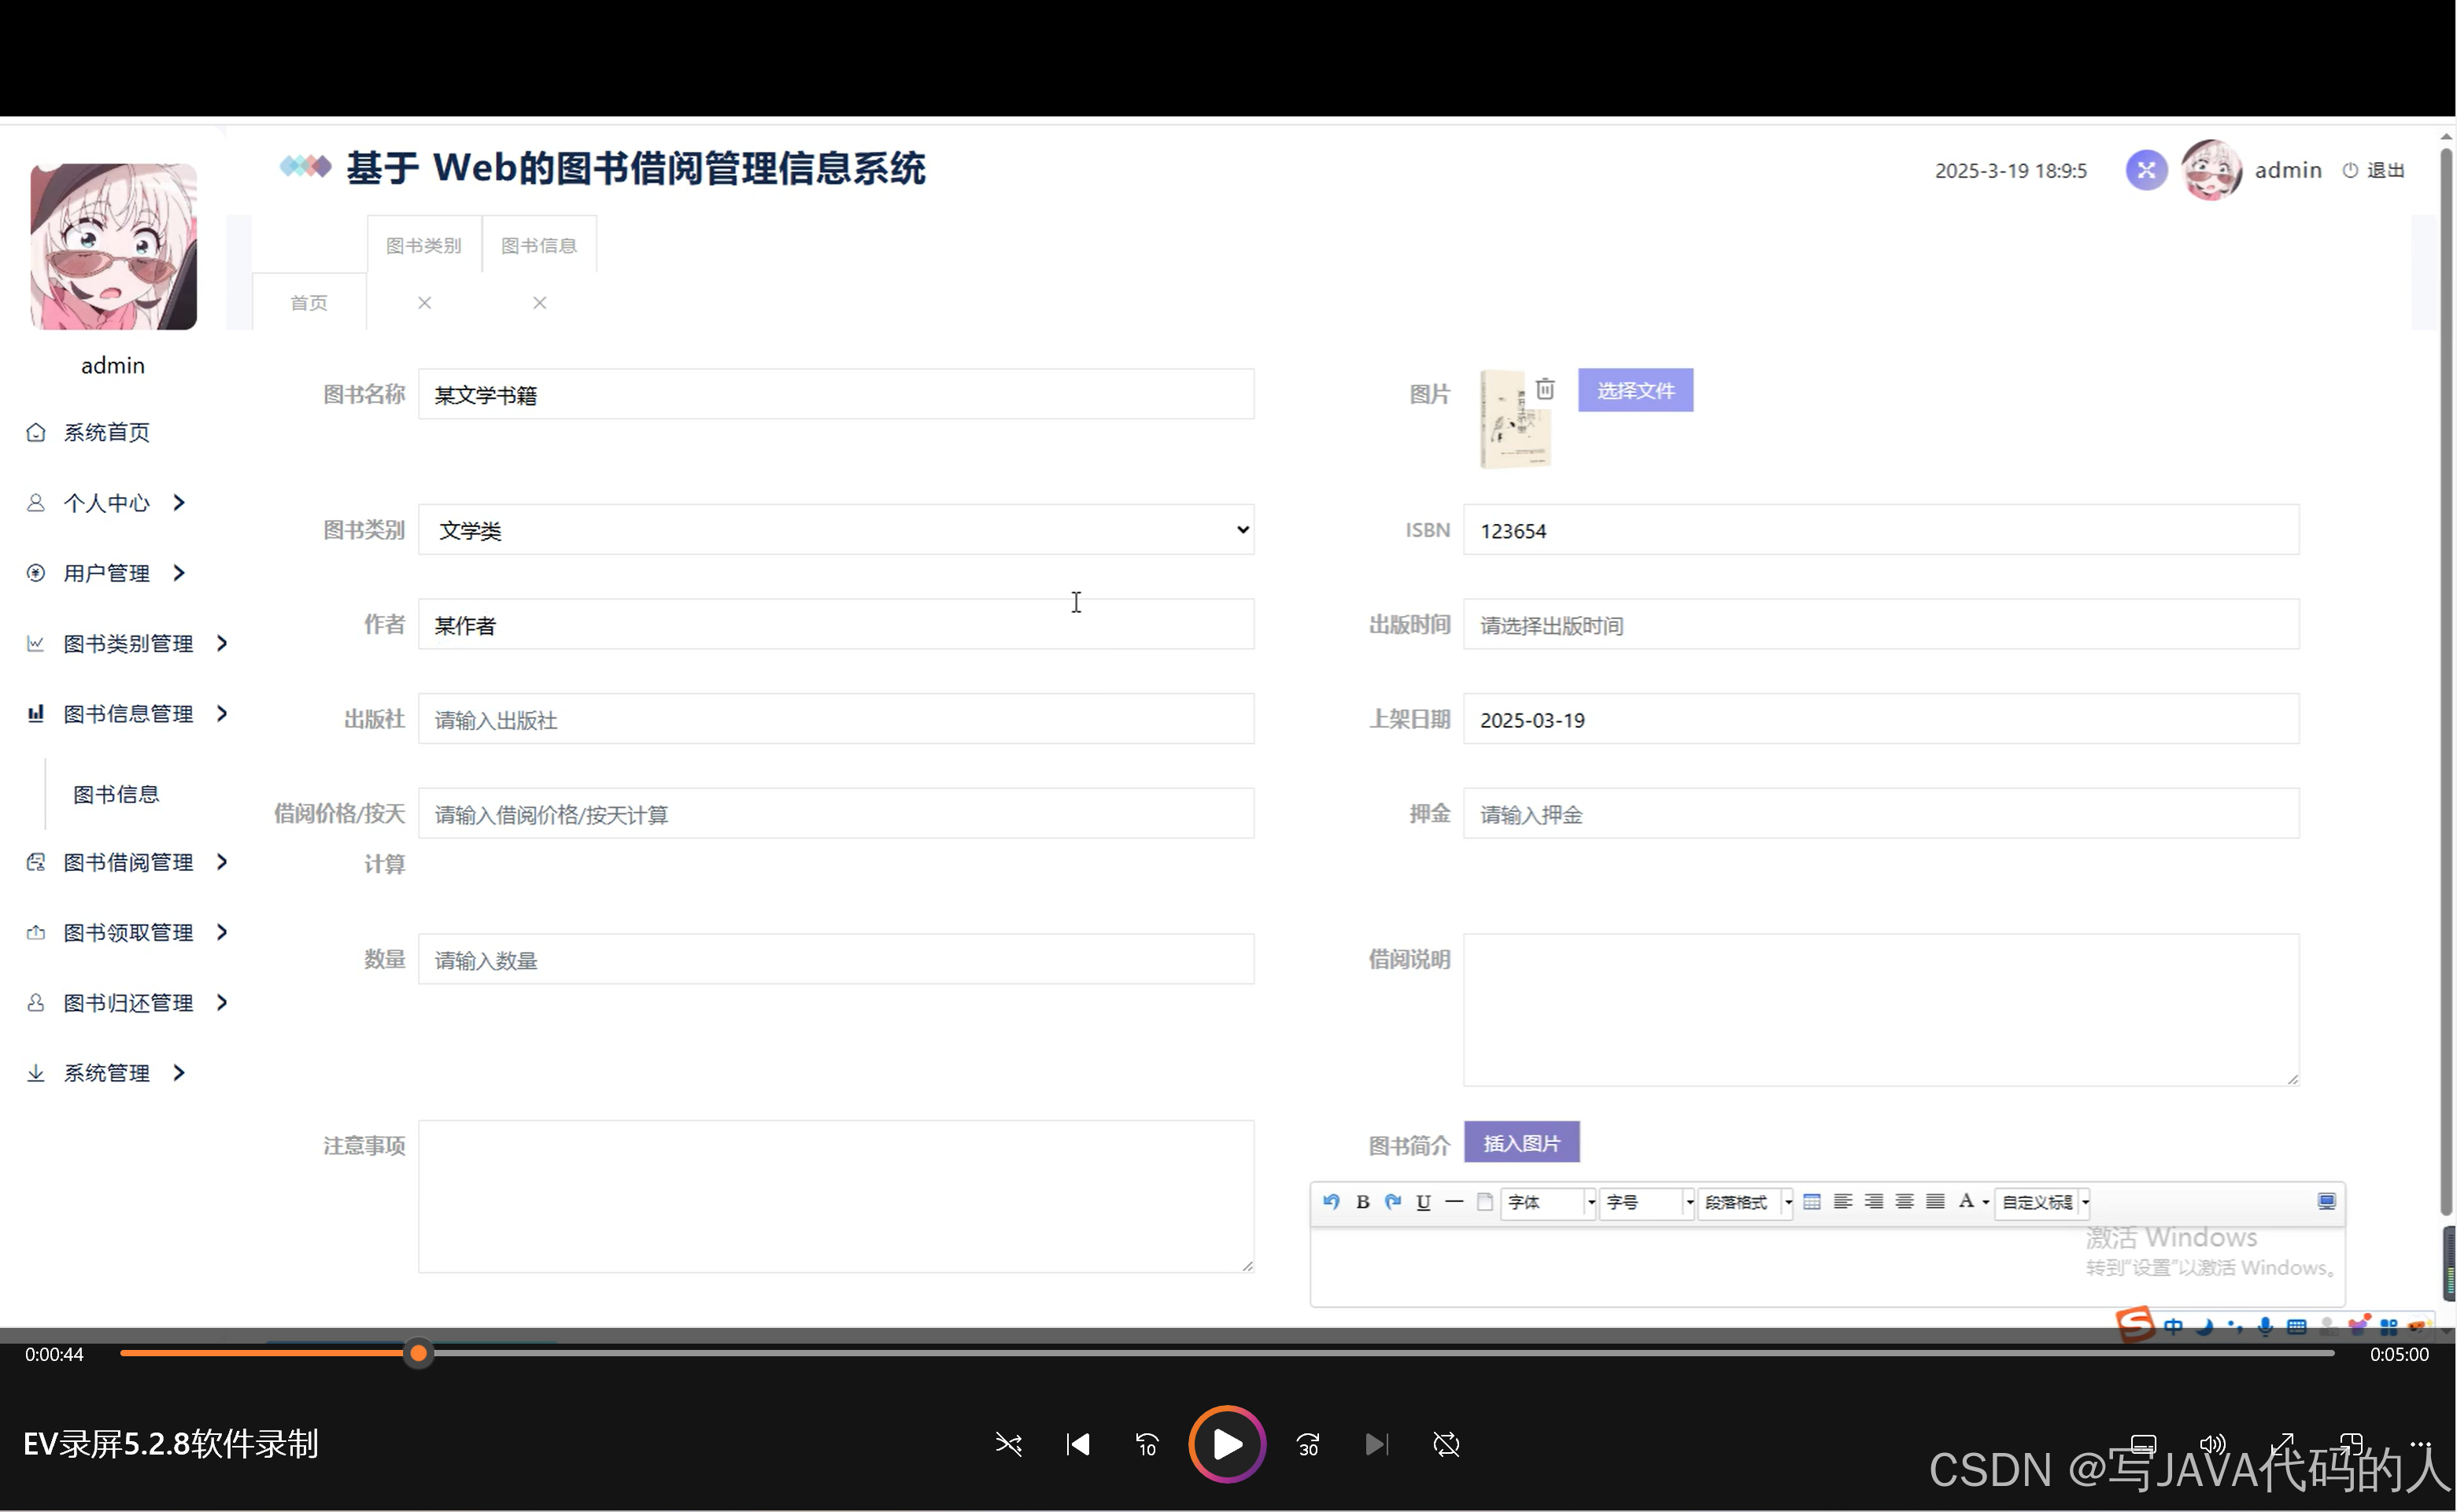The image size is (2457, 1512).
Task: Toggle fullscreen mode of the rich text editor
Action: click(2327, 1201)
